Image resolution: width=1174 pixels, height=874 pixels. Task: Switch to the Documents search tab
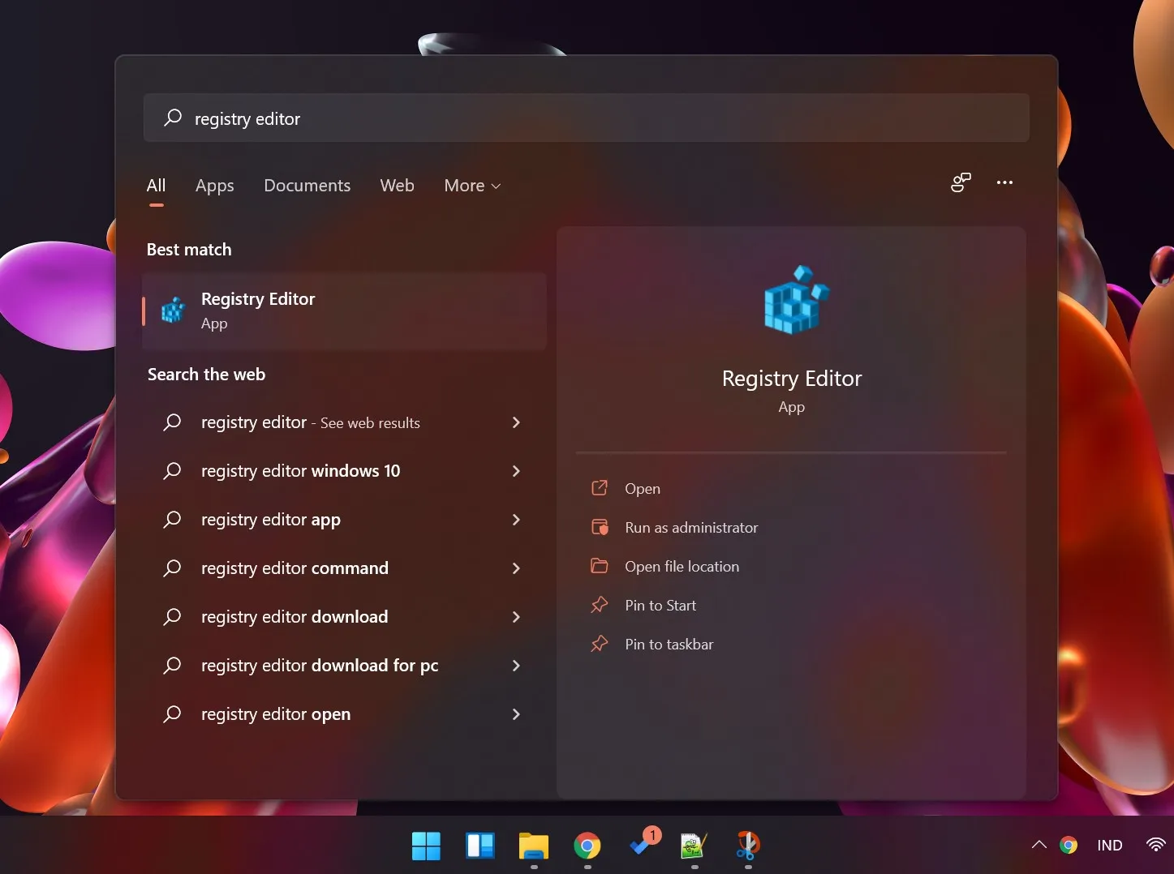click(307, 185)
